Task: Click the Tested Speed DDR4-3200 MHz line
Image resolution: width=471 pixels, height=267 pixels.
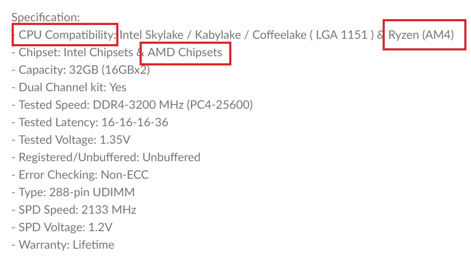Action: pyautogui.click(x=132, y=105)
